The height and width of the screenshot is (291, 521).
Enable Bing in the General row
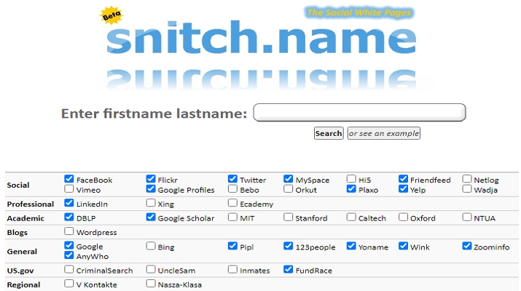(151, 246)
